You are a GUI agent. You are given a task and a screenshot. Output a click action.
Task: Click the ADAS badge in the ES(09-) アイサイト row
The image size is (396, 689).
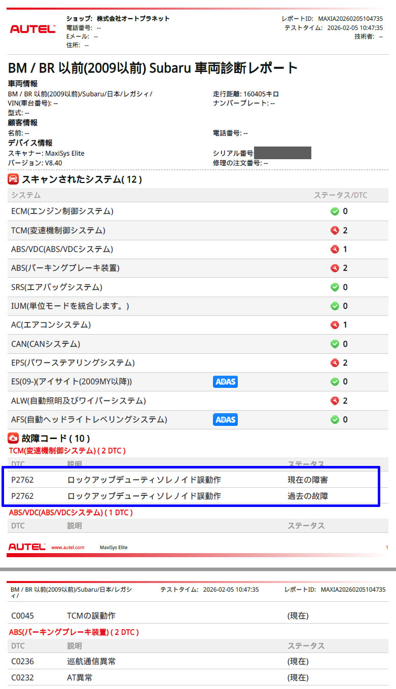(225, 381)
